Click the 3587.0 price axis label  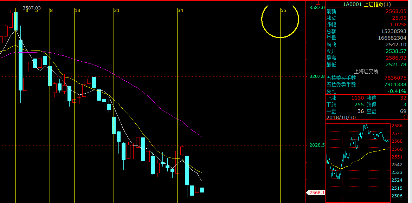317,8
